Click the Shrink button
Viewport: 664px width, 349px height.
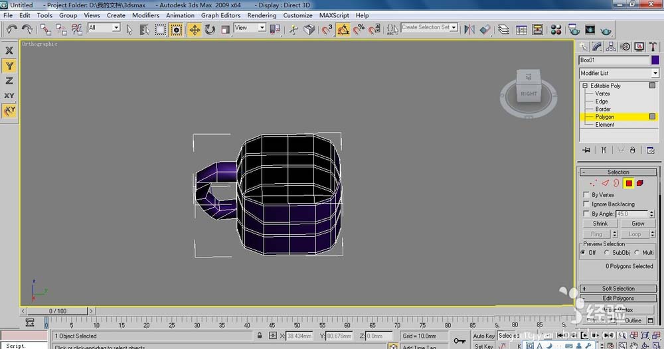coord(600,224)
